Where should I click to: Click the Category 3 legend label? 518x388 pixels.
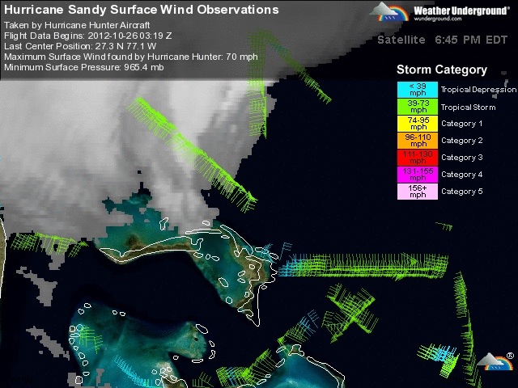pyautogui.click(x=461, y=158)
